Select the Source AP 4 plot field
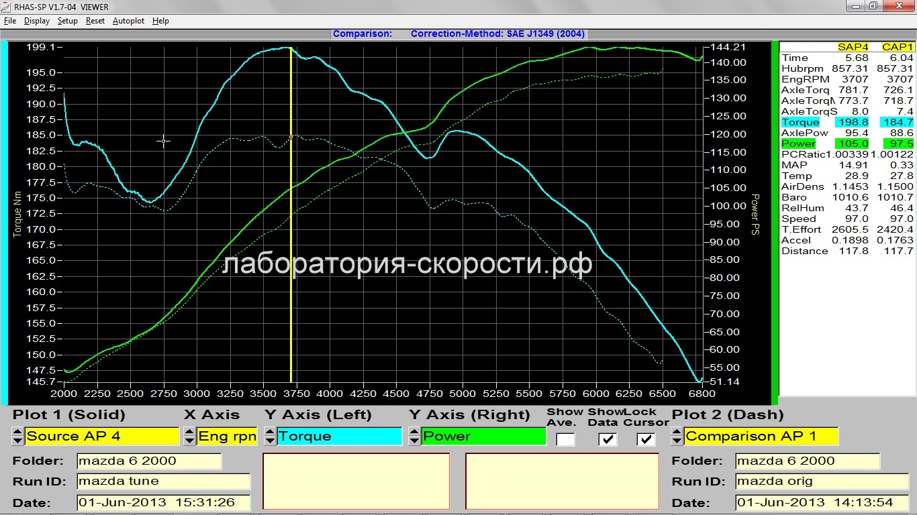 coord(101,436)
